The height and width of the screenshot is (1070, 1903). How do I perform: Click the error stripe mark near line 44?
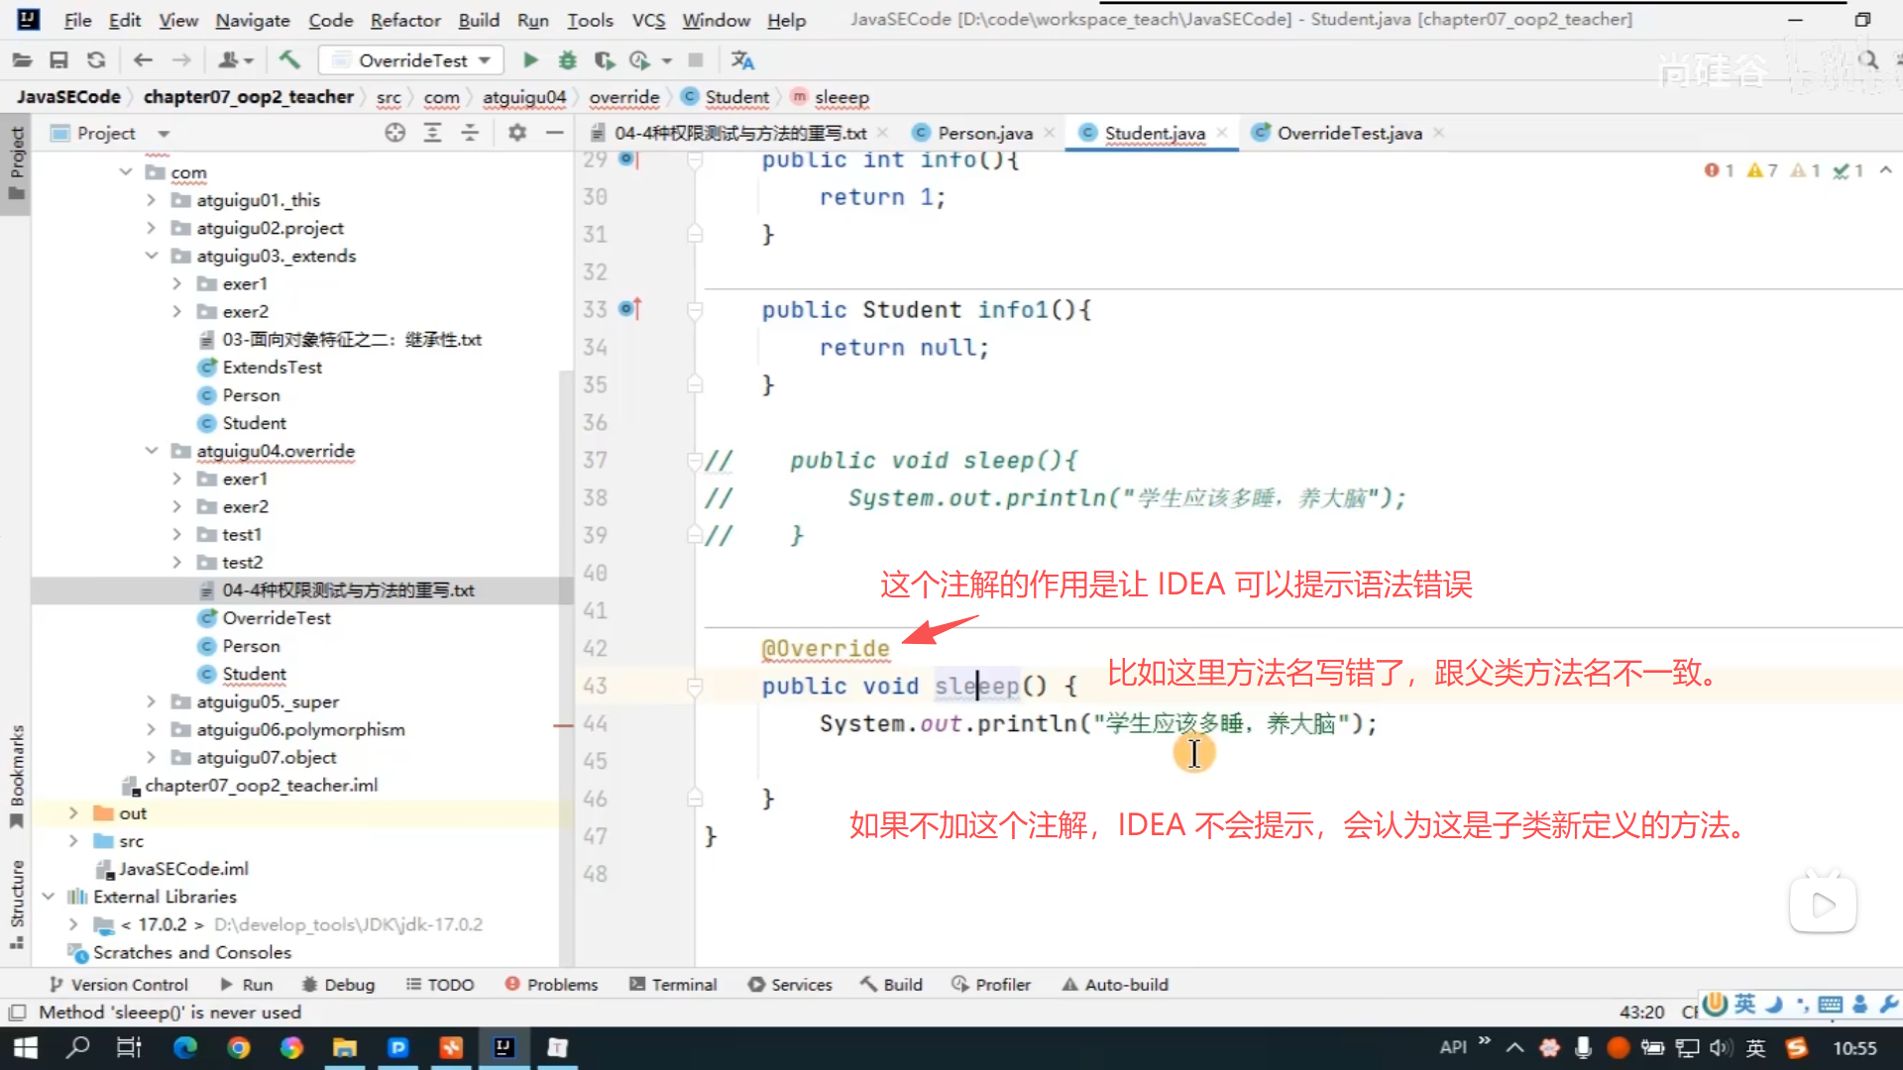tap(563, 725)
